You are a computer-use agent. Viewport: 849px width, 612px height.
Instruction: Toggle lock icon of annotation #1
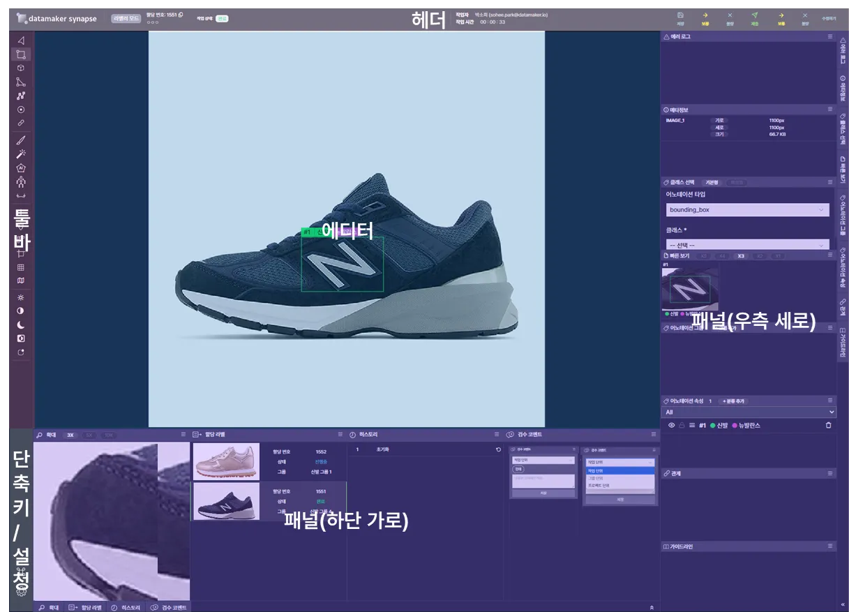[682, 425]
